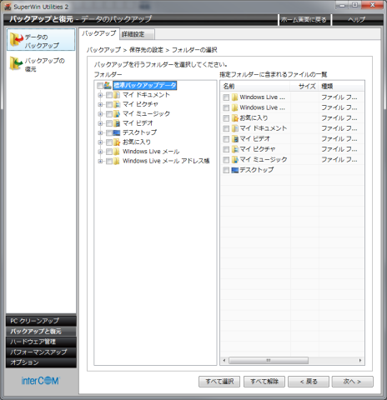Switch to the バックアップ tab

[x=99, y=33]
